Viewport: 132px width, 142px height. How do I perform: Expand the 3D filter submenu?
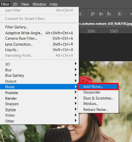(39, 64)
